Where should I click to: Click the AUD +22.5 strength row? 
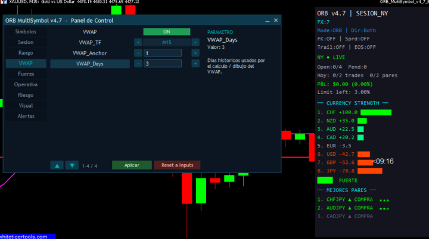[x=340, y=129]
